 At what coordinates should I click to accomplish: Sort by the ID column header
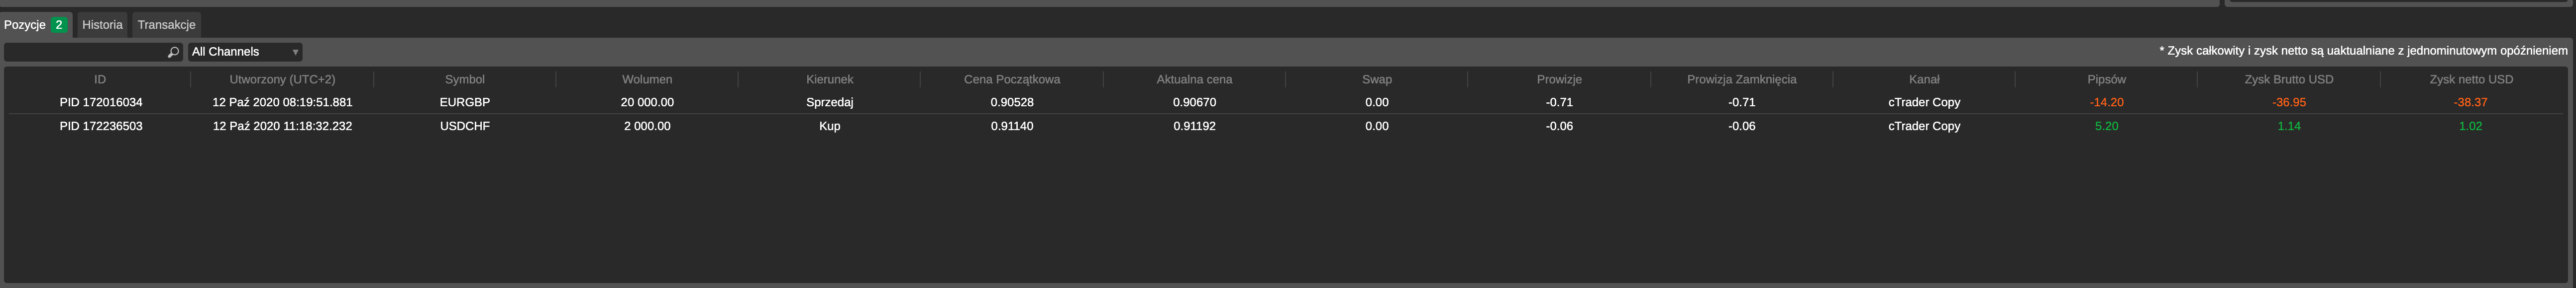(100, 79)
